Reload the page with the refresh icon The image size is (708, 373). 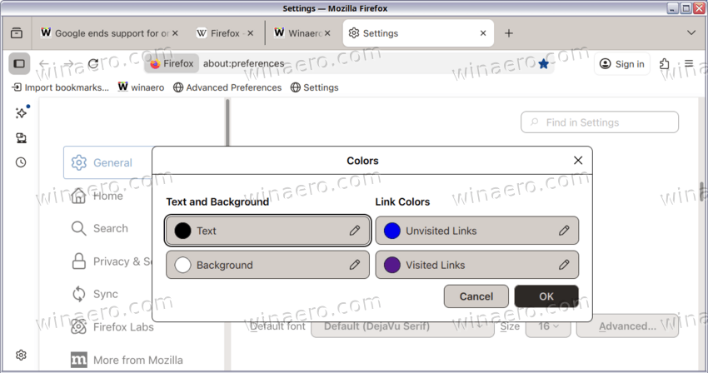[93, 63]
